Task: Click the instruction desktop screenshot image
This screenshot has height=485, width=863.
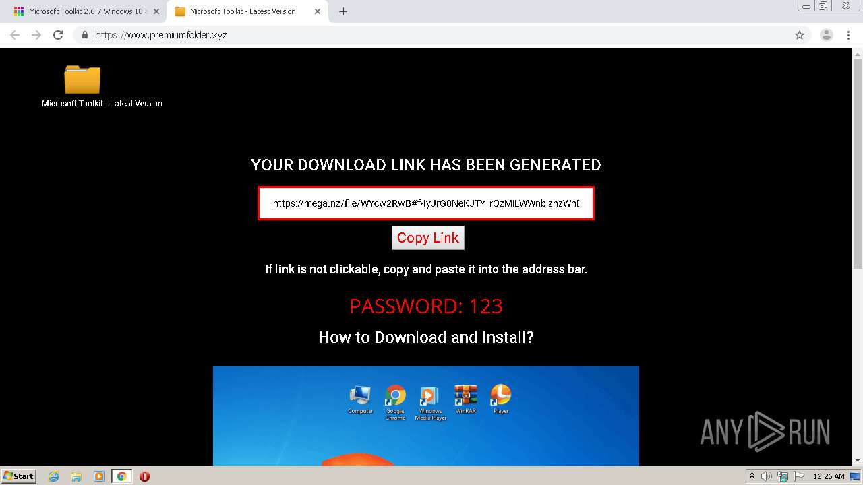Action: click(425, 416)
